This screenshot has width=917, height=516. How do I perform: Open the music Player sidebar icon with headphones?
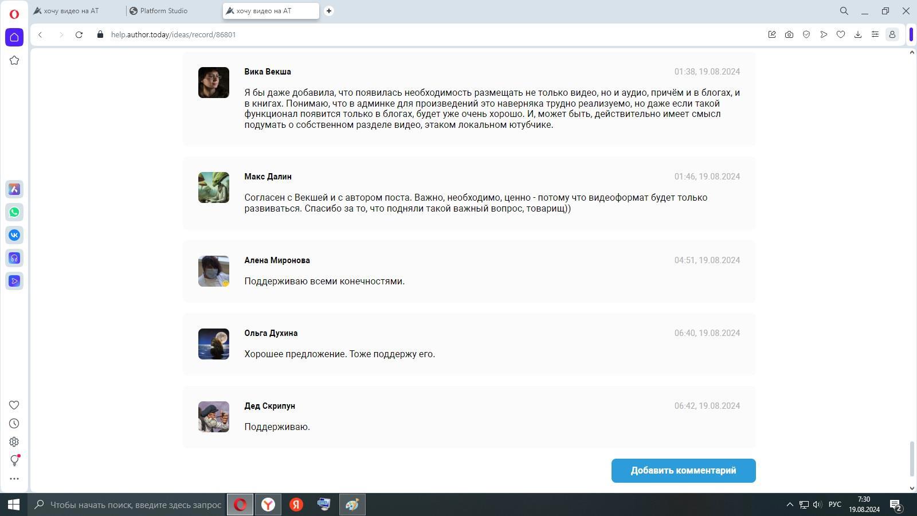[14, 258]
